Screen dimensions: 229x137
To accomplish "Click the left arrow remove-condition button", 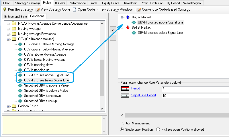I will 113,38.
